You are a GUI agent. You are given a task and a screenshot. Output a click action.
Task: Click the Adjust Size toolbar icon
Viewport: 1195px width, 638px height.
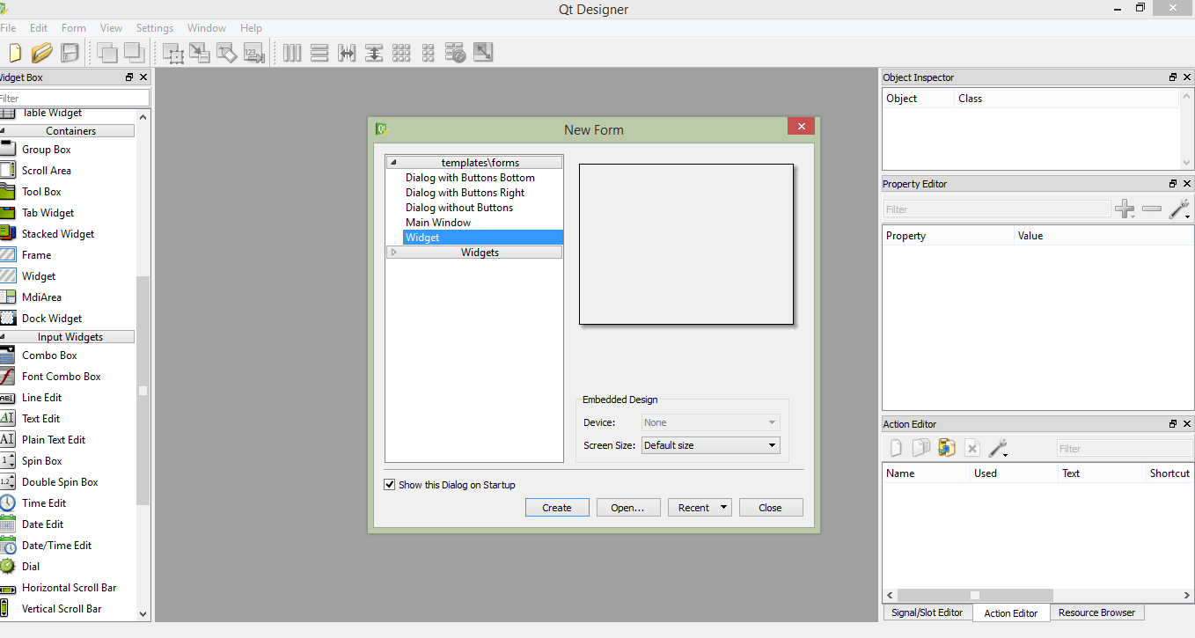point(482,53)
